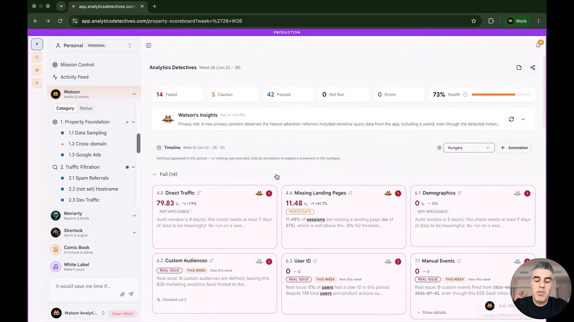
Task: Open Custom Audiences external link icon
Action: point(211,260)
